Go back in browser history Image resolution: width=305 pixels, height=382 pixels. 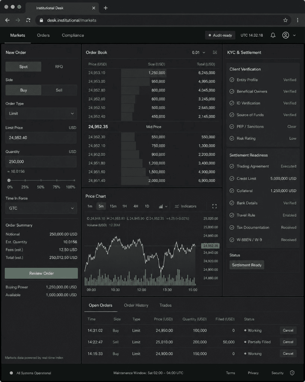(7, 20)
